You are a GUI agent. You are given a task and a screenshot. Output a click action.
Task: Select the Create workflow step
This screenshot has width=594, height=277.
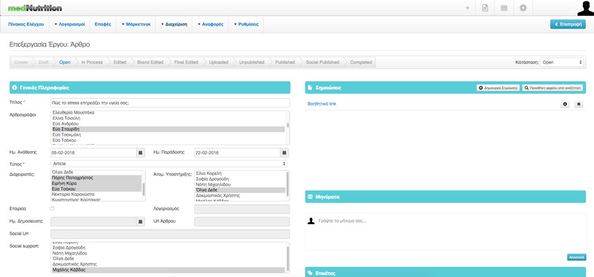click(21, 62)
